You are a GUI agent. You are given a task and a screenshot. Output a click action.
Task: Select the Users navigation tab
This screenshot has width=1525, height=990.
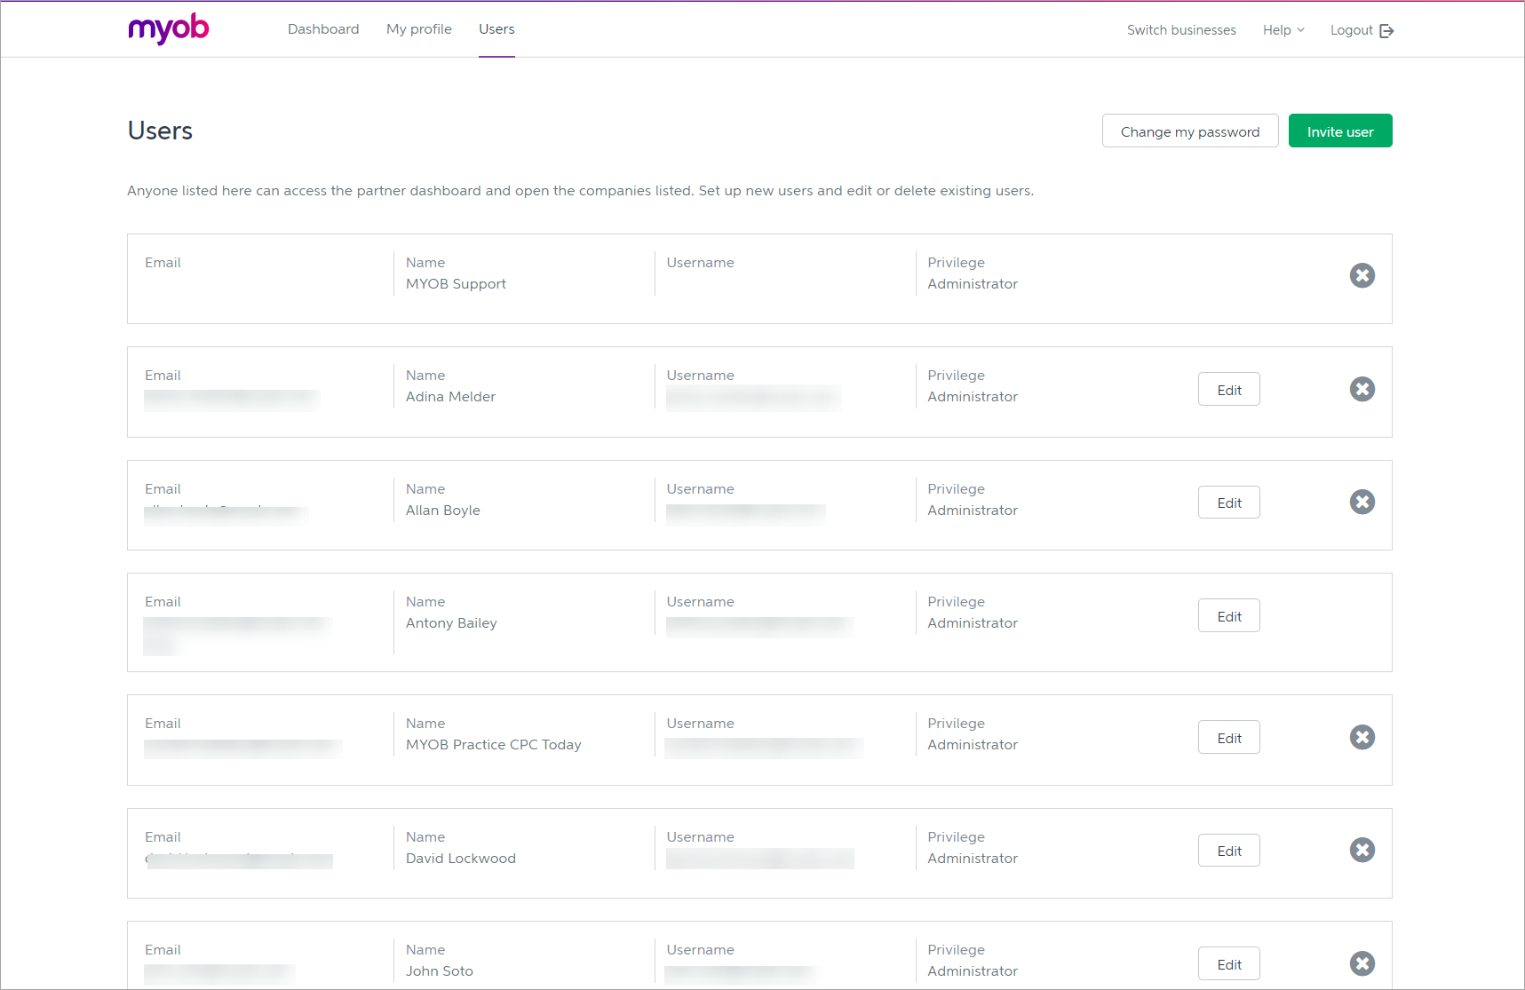coord(496,28)
